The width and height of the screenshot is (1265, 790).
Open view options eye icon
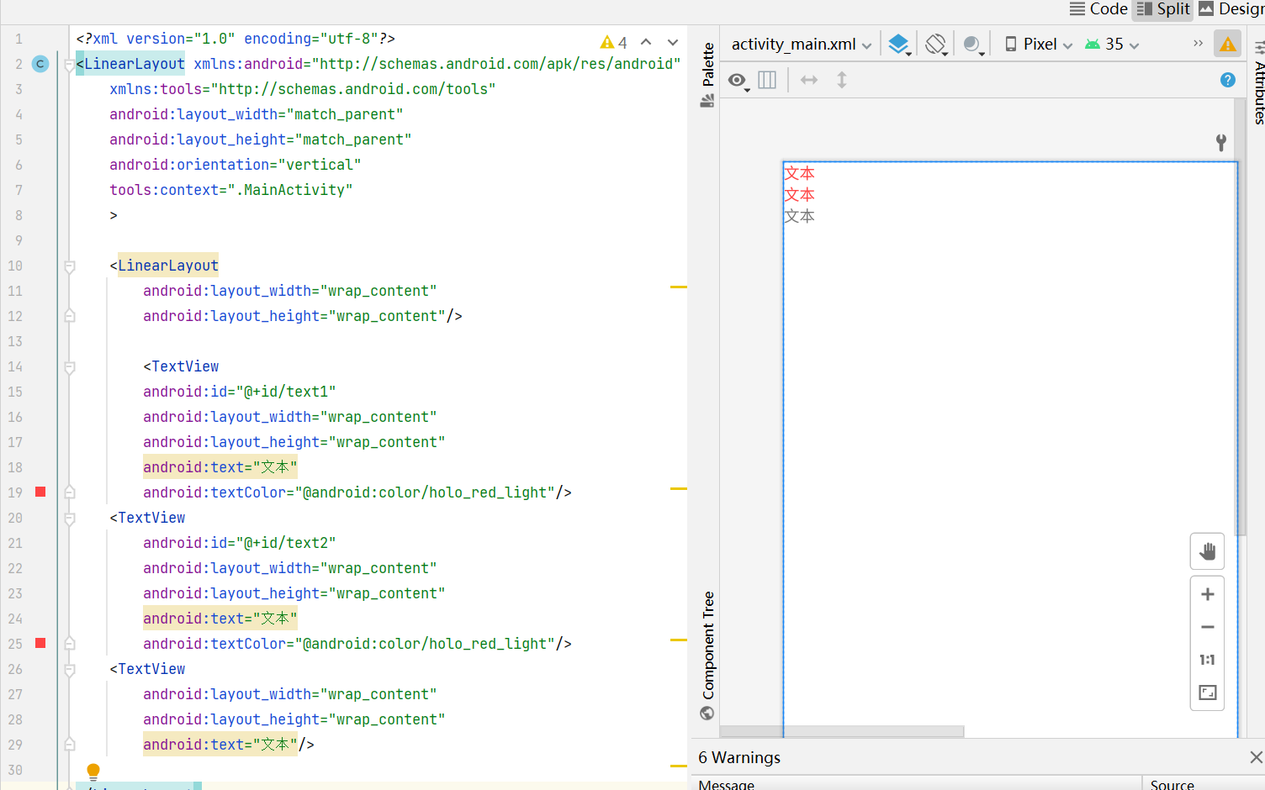pyautogui.click(x=738, y=81)
